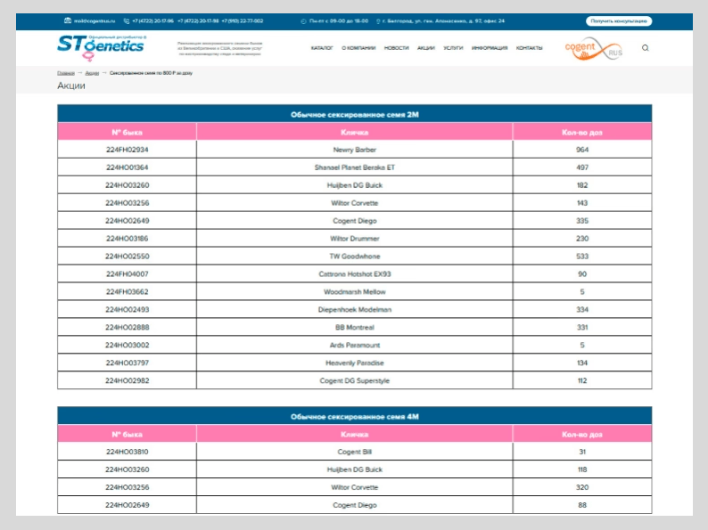Click the Обычное сексированное семя 2М header

355,114
